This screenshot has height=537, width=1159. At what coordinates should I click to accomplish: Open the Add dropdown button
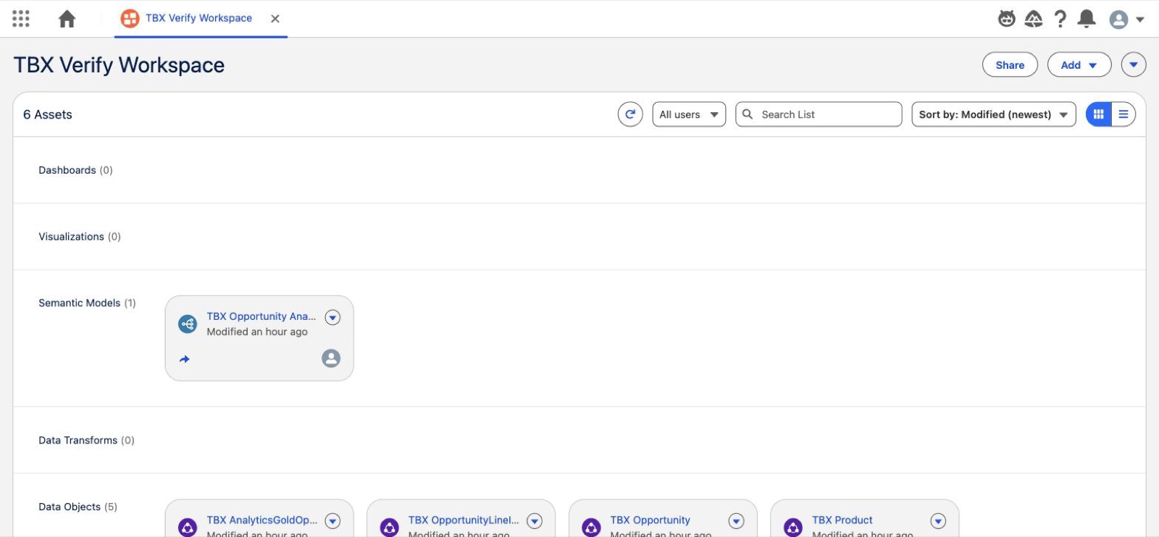point(1079,64)
